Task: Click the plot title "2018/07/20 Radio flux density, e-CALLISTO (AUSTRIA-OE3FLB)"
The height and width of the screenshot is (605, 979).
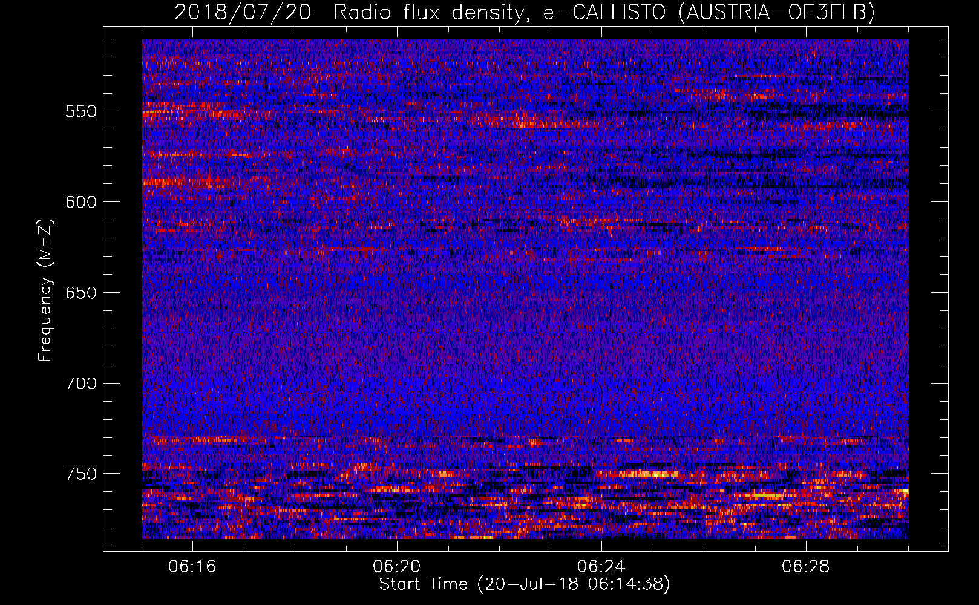Action: click(x=525, y=12)
